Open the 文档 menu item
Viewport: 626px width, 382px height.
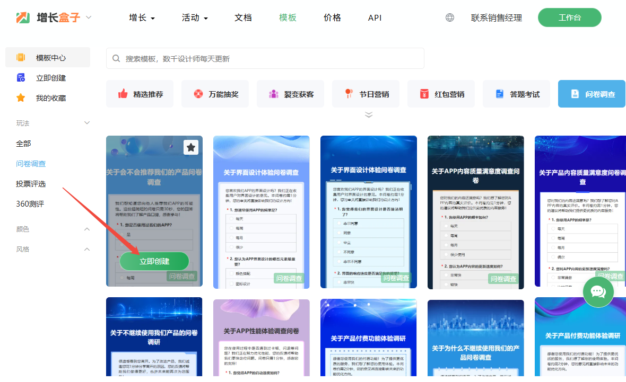243,17
